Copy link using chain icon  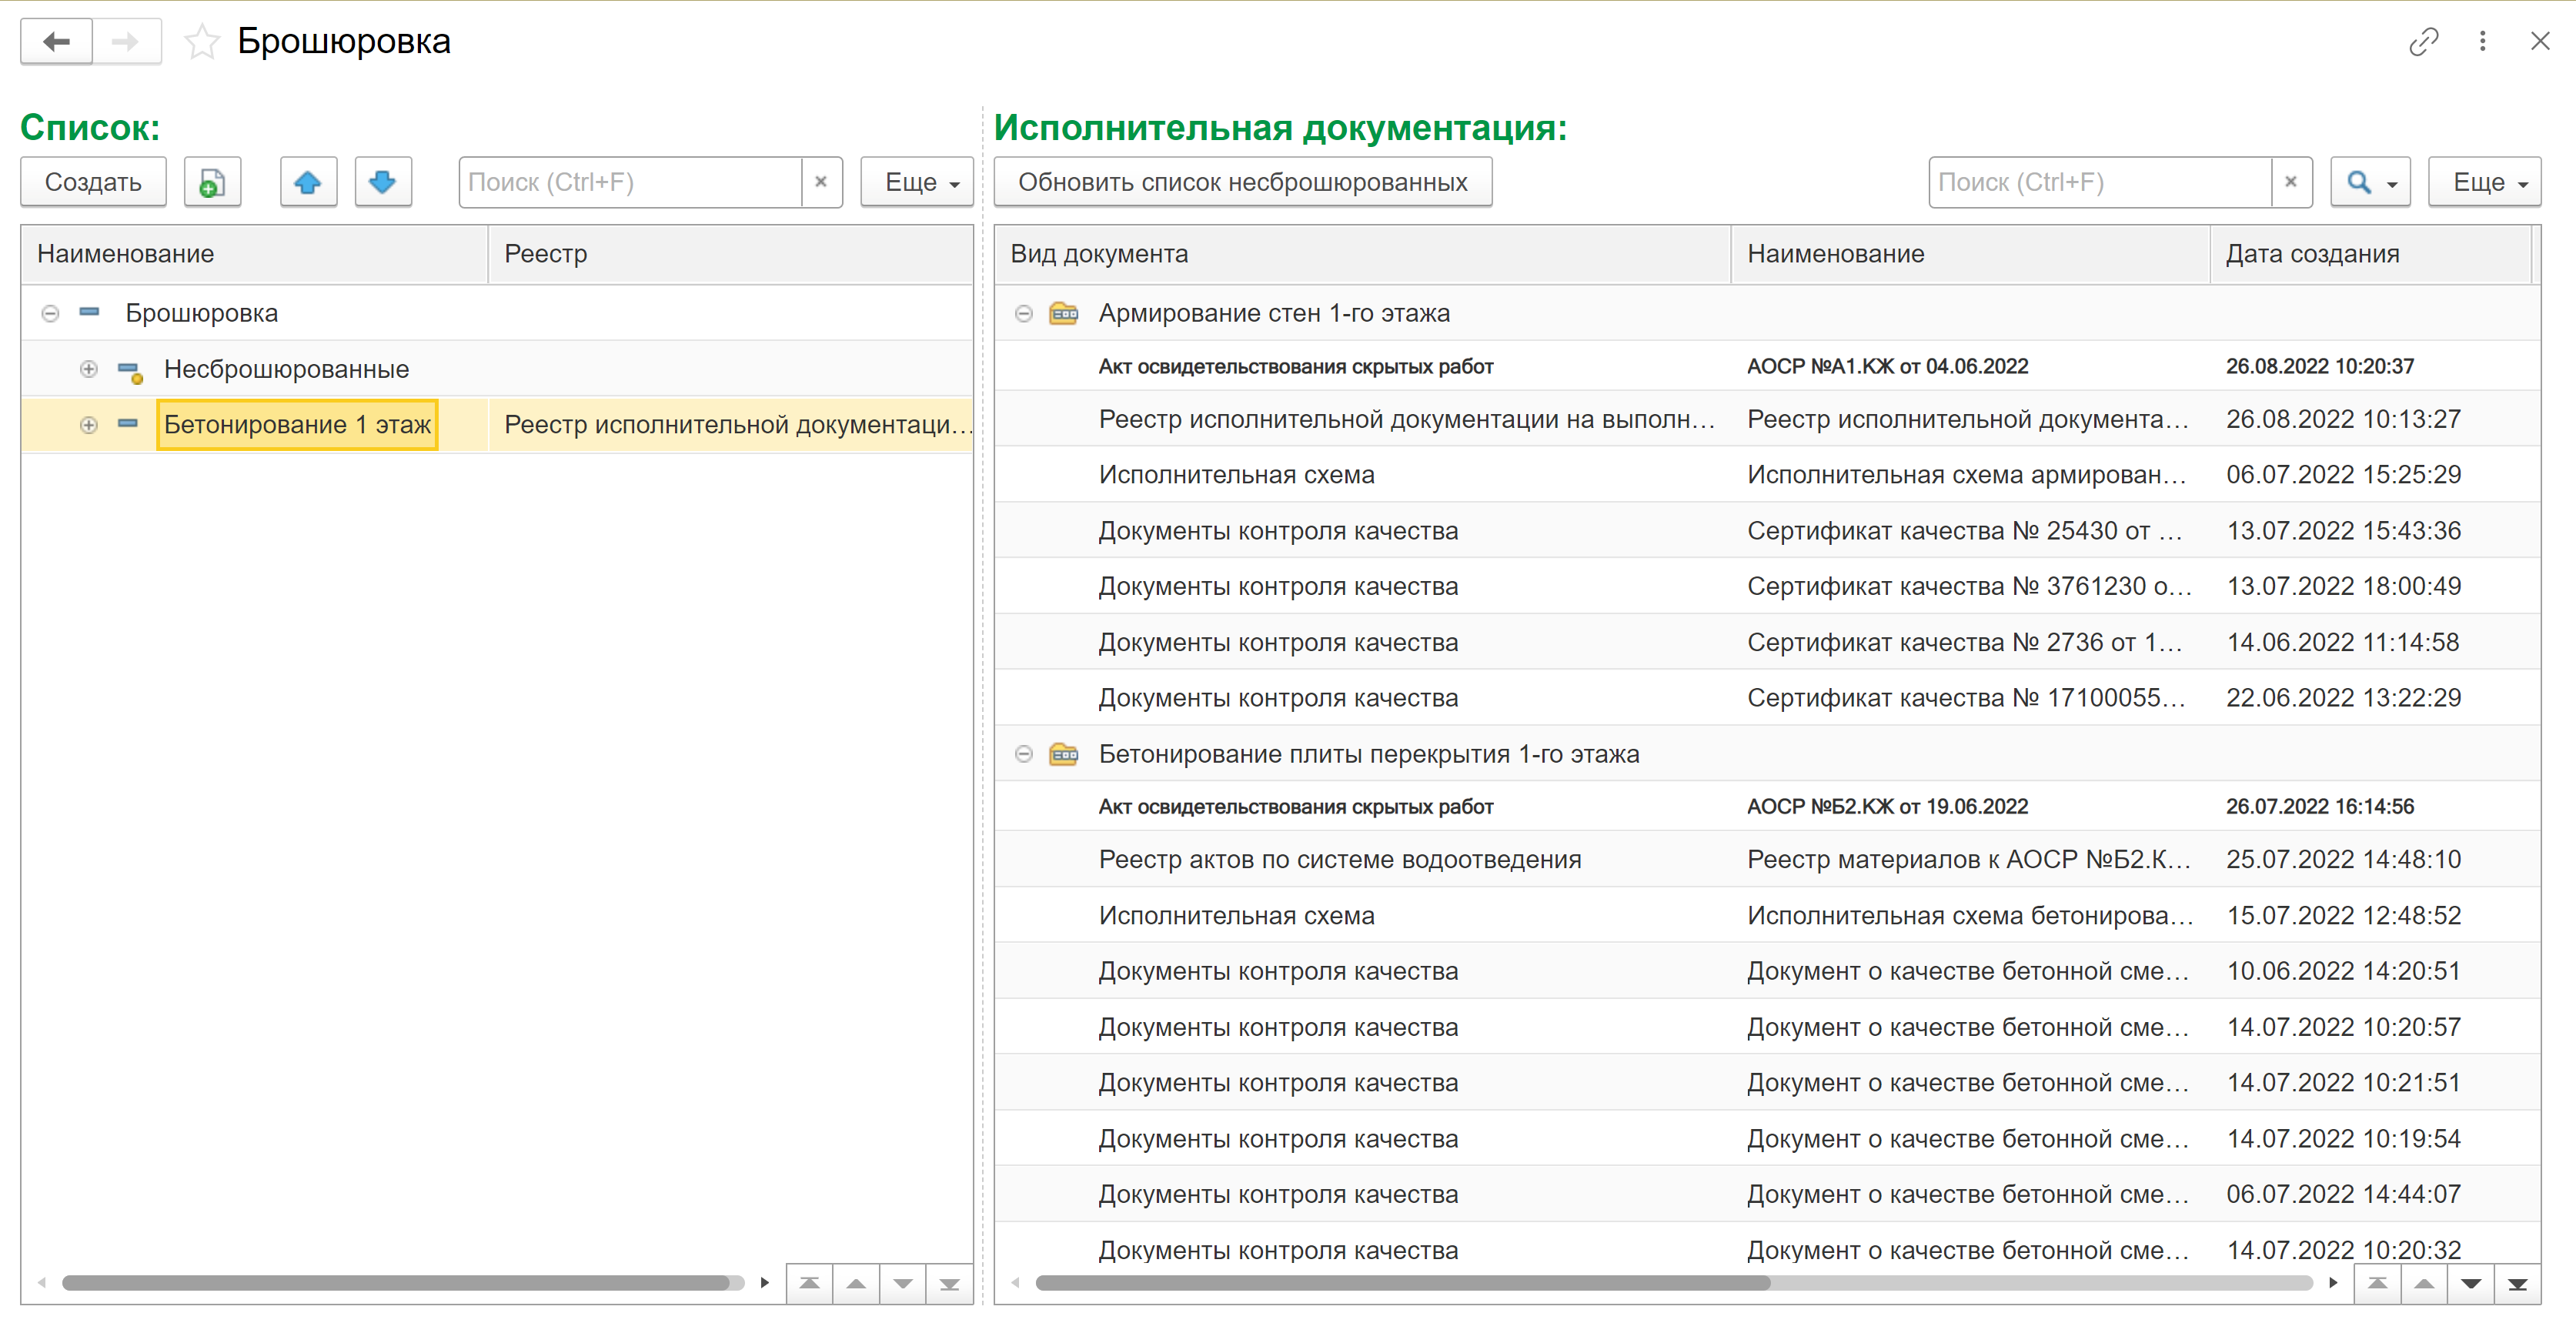click(2423, 42)
